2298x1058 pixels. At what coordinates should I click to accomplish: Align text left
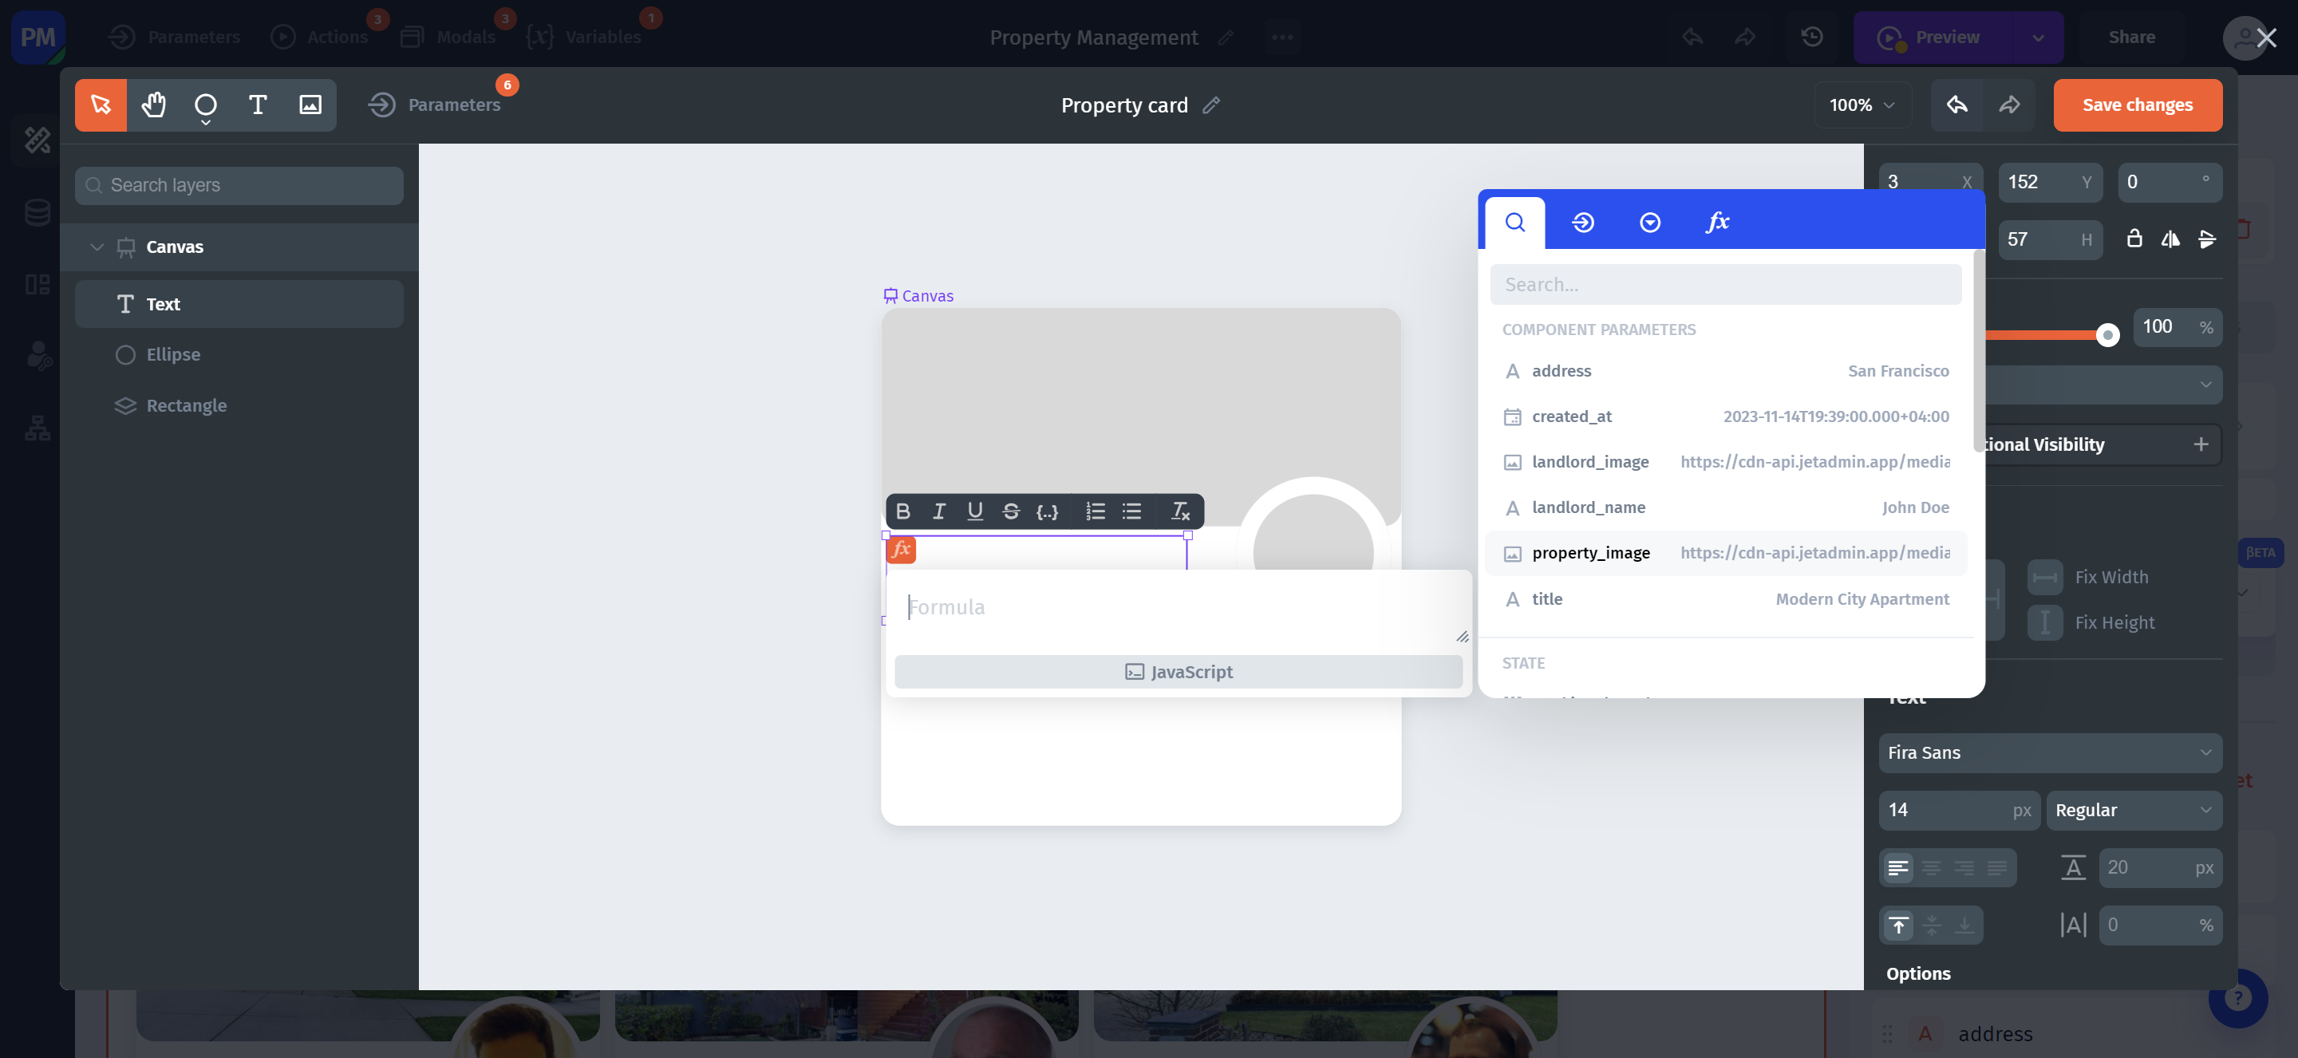[x=1898, y=867]
